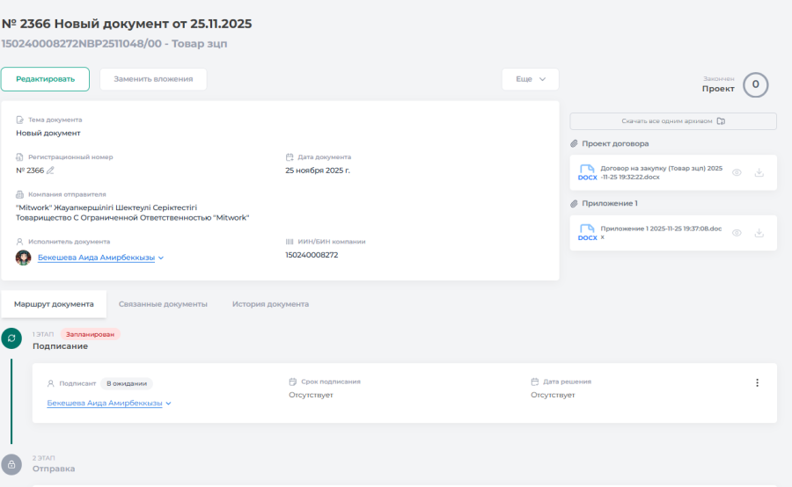Click the Заменить вложения button
The image size is (792, 487).
[x=153, y=79]
